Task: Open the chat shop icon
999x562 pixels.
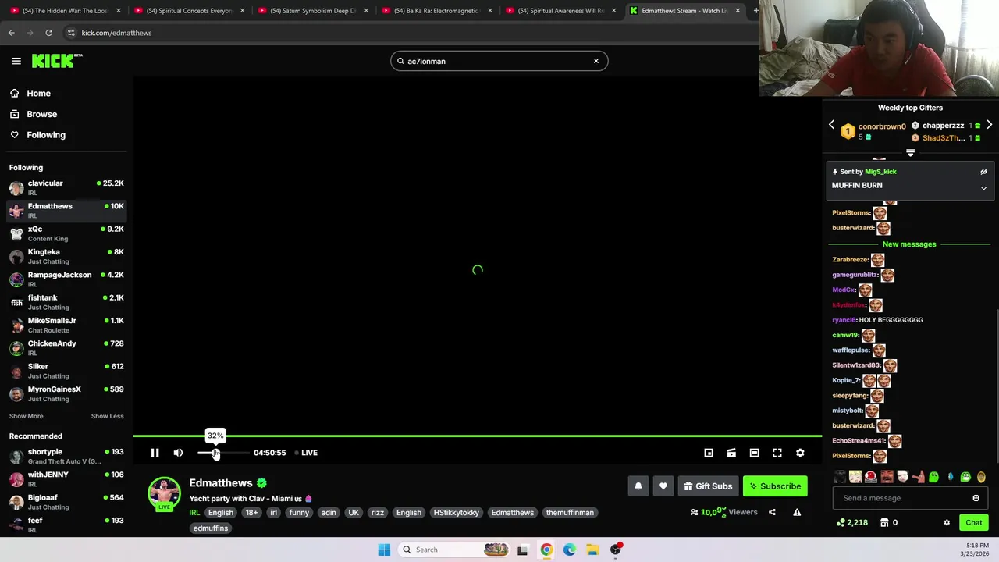Action: [884, 523]
